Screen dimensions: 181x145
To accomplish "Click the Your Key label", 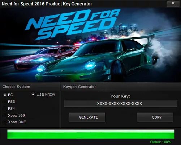I will pos(120,96).
